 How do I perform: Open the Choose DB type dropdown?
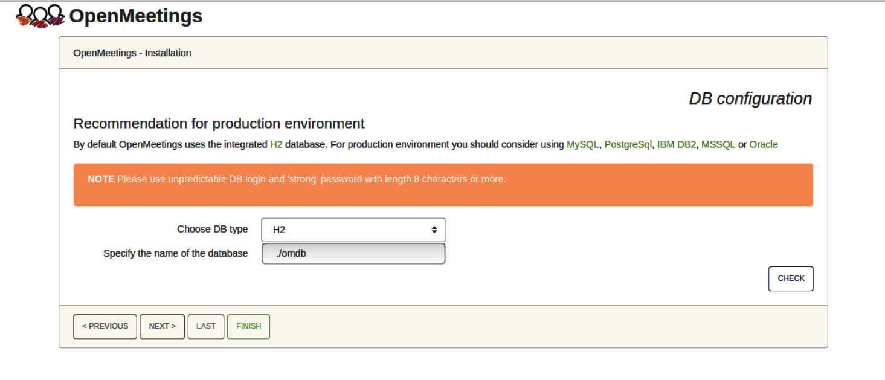353,230
